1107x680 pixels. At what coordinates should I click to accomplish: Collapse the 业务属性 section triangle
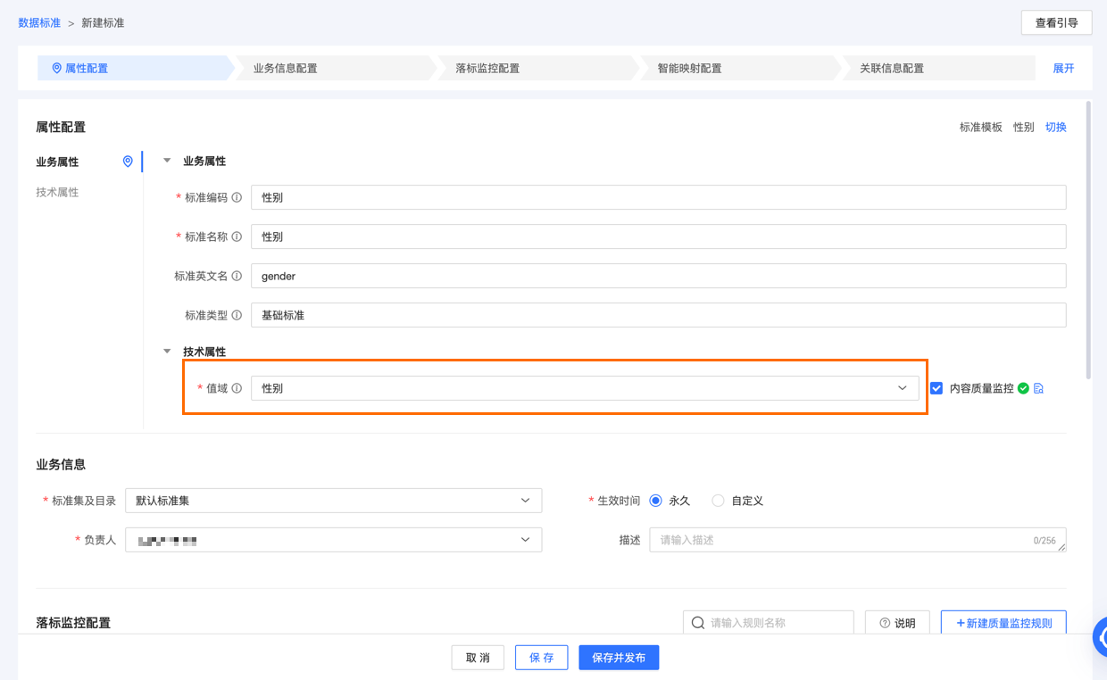click(x=167, y=161)
